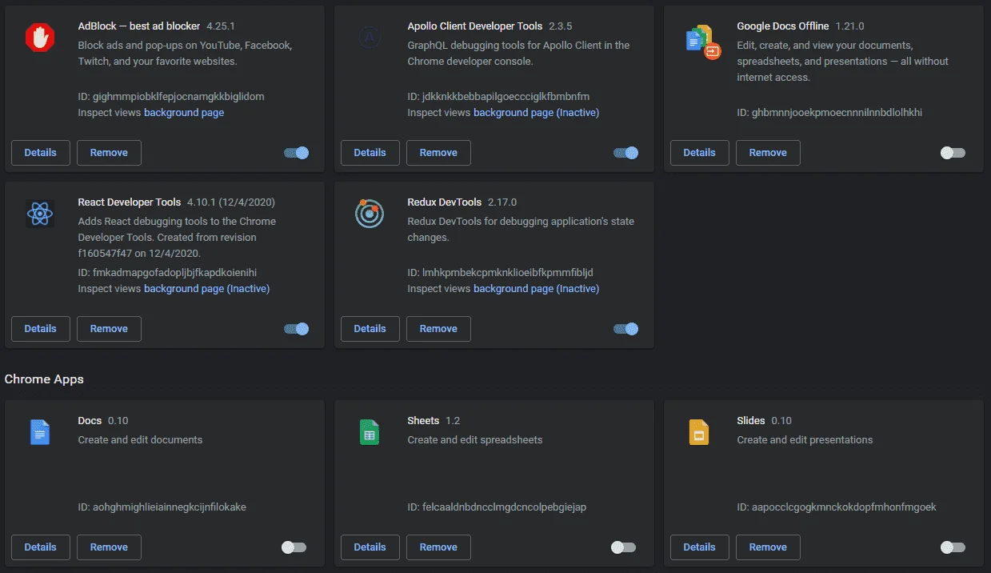The image size is (991, 573).
Task: Click the AdBlock ID gighmmpiobklfepjocnamgkkbiglidom
Action: 171,97
